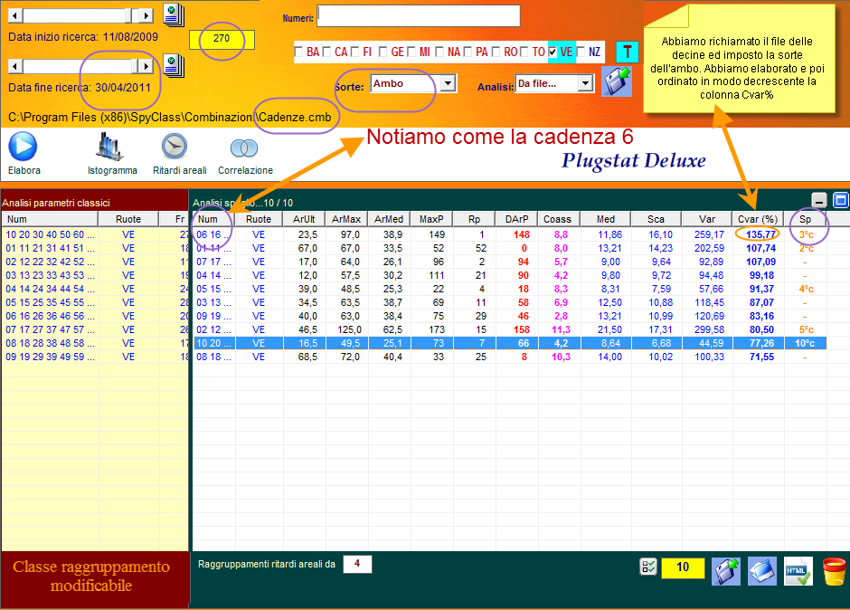Sort results by the ArMed column header
850x610 pixels.
click(x=389, y=219)
